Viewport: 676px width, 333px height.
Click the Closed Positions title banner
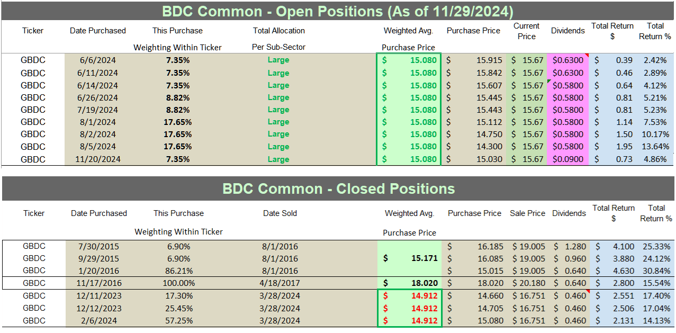338,189
